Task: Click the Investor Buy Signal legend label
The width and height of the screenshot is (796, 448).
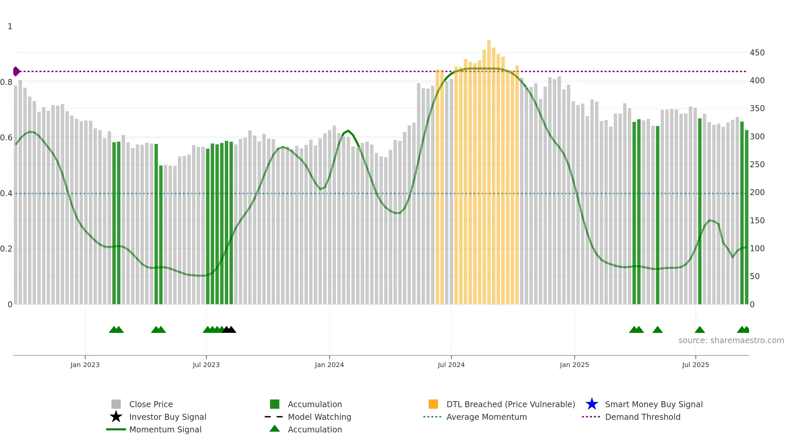Action: (167, 417)
